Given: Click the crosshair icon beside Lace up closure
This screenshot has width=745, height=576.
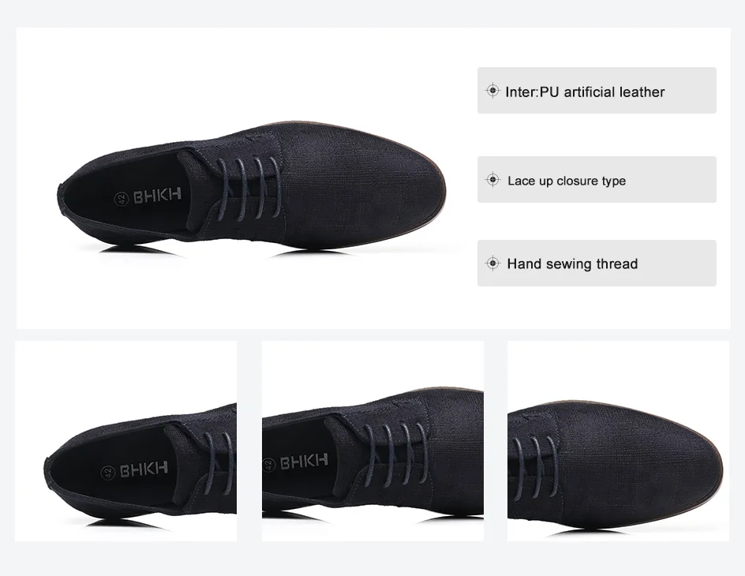Looking at the screenshot, I should tap(492, 179).
